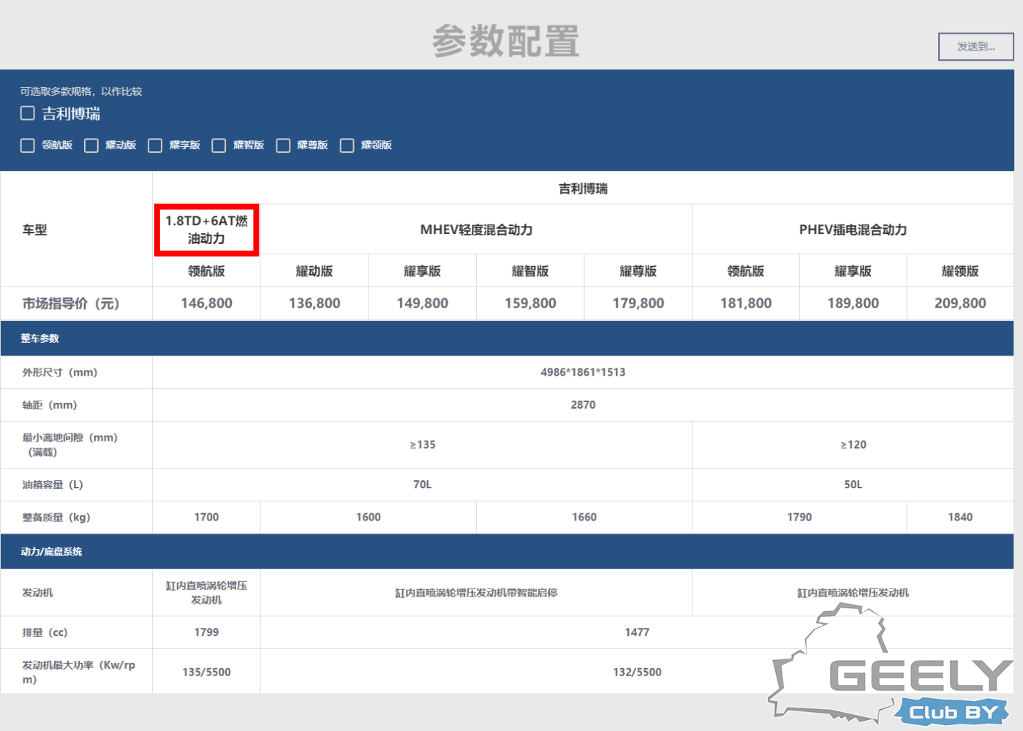Image resolution: width=1023 pixels, height=731 pixels.
Task: Click the 动力/底盘系统 section header
Action: tap(51, 551)
